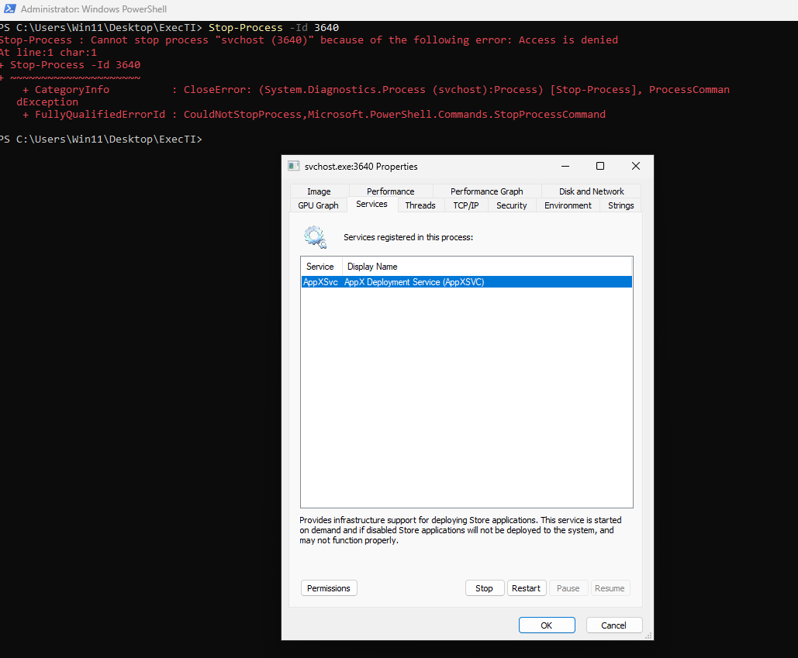Switch to Disk and Network tab
798x658 pixels.
click(x=591, y=191)
